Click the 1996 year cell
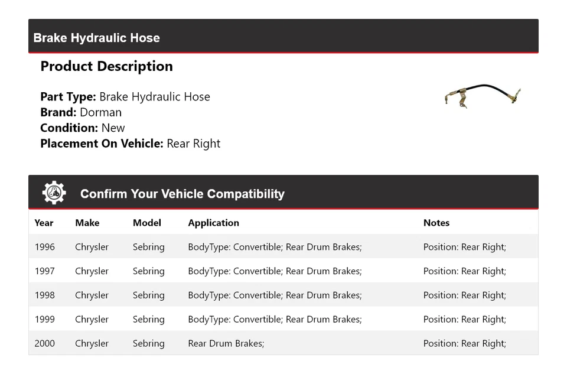Screen dimensions: 567x374 click(x=44, y=247)
